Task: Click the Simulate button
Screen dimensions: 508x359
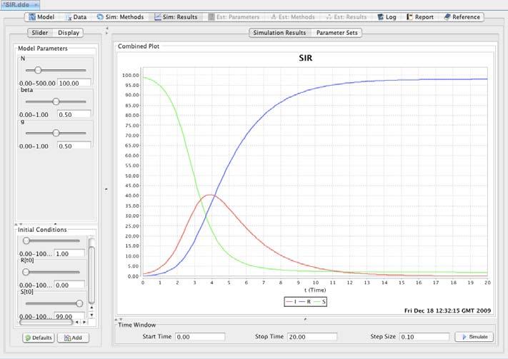Action: coord(474,337)
